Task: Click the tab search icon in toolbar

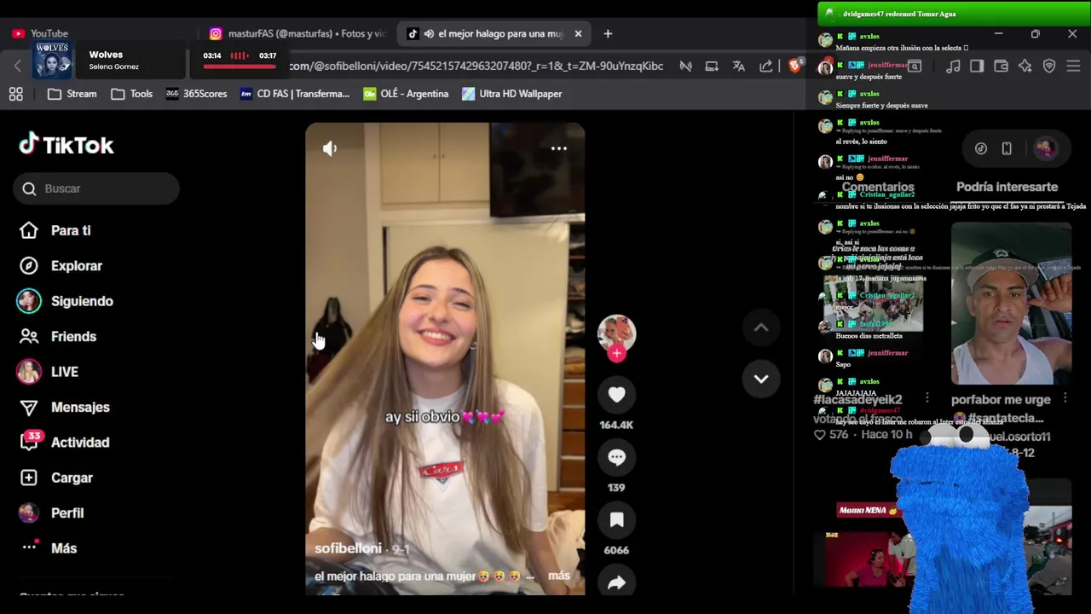Action: click(x=914, y=66)
